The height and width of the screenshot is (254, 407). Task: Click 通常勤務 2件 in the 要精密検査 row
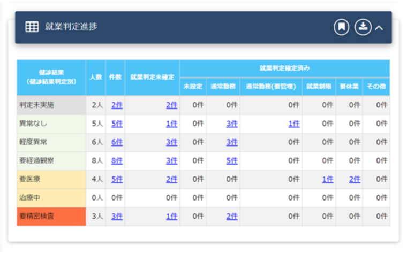pyautogui.click(x=232, y=217)
